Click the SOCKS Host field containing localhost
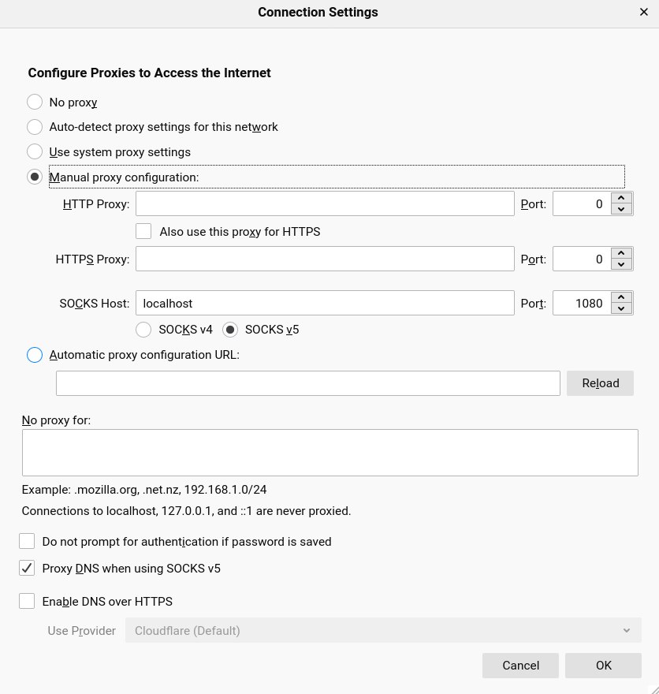The height and width of the screenshot is (694, 659). point(325,303)
